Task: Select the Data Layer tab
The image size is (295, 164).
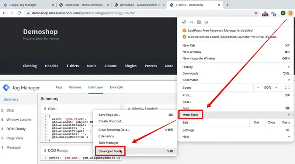Action: click(96, 88)
